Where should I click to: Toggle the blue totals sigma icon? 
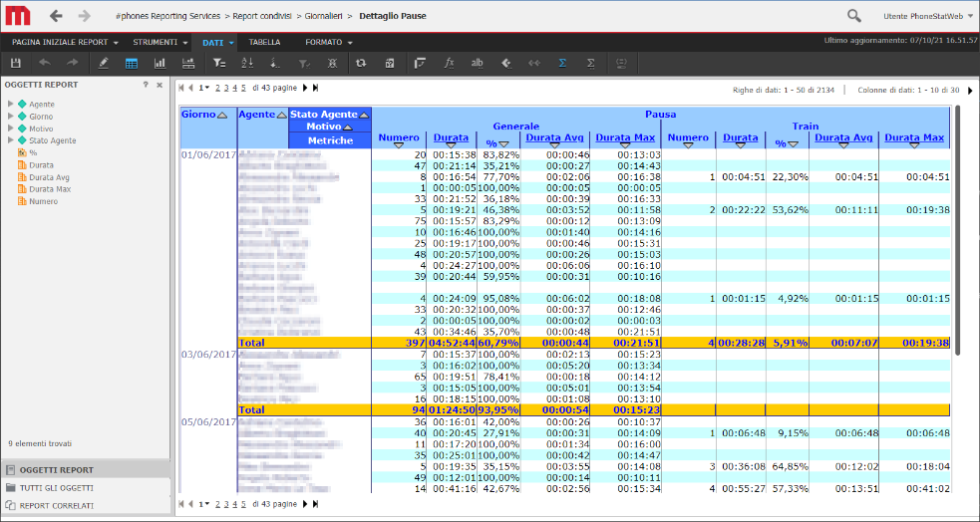coord(562,63)
